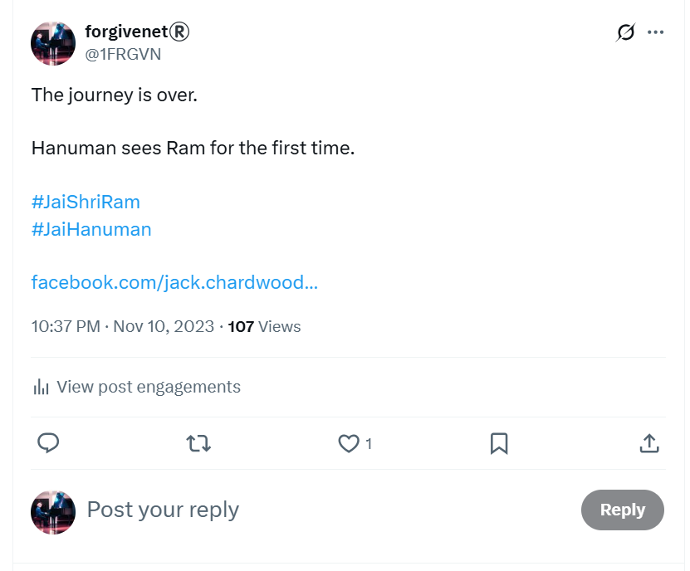The height and width of the screenshot is (571, 690).
Task: Repost this tweet using the retweet icon
Action: click(x=198, y=443)
